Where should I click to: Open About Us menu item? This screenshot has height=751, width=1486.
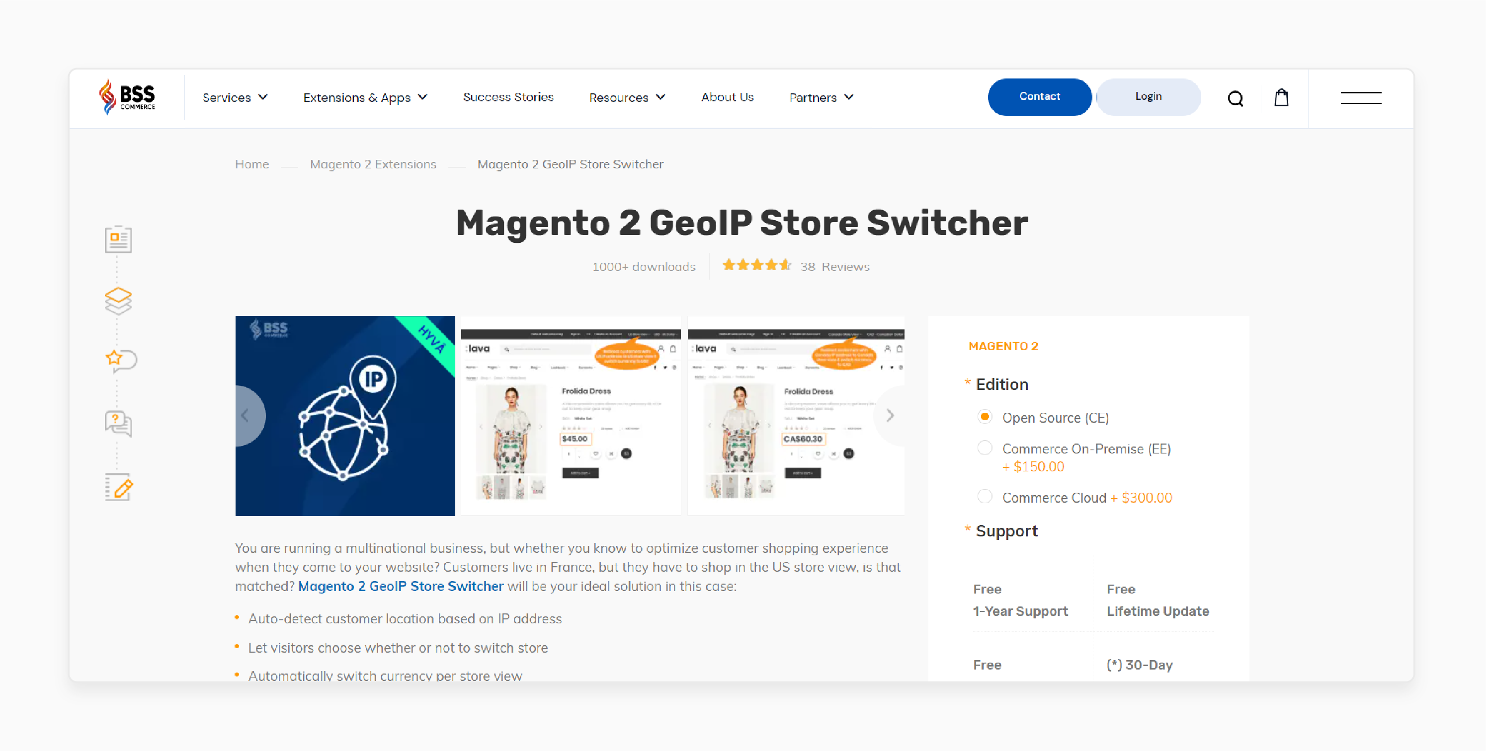click(x=728, y=97)
